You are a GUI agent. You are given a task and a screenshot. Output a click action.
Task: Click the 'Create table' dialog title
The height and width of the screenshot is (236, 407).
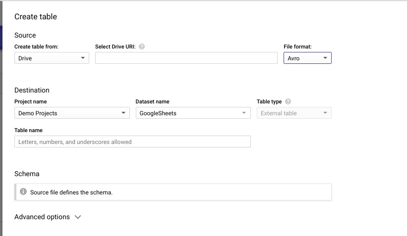point(36,17)
